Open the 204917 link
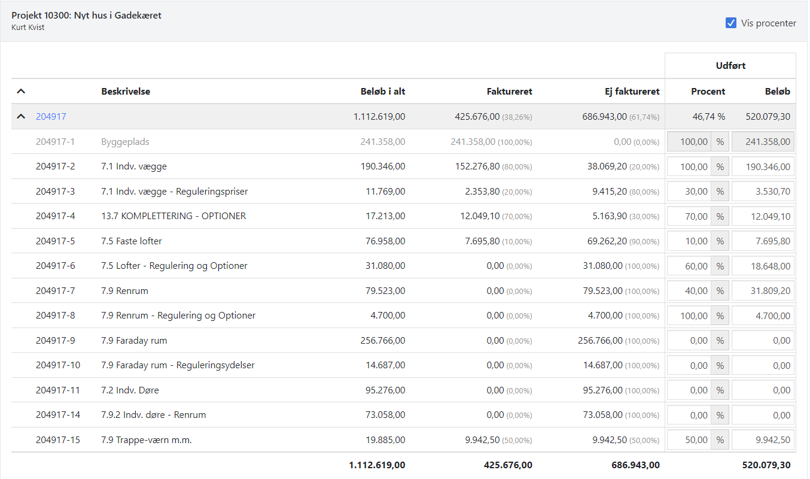The image size is (810, 479). [x=51, y=117]
